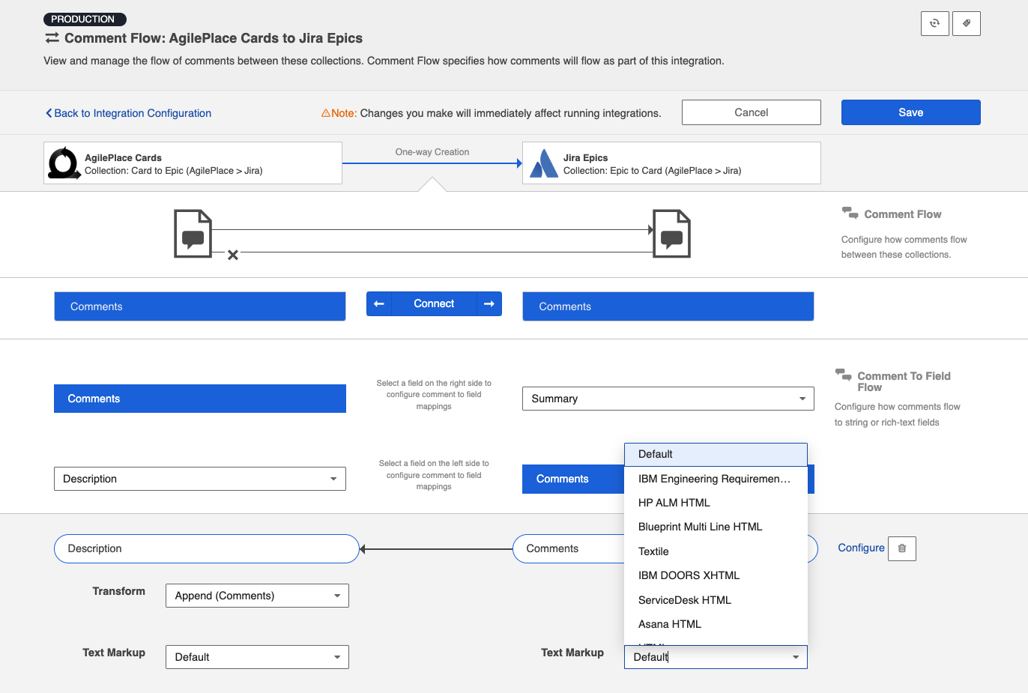Click the Comment Flow side heading
This screenshot has width=1028, height=693.
pyautogui.click(x=903, y=214)
